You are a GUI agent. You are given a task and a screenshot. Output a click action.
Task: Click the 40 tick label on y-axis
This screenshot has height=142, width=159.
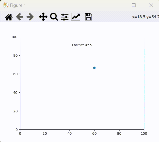pyautogui.click(x=15, y=93)
